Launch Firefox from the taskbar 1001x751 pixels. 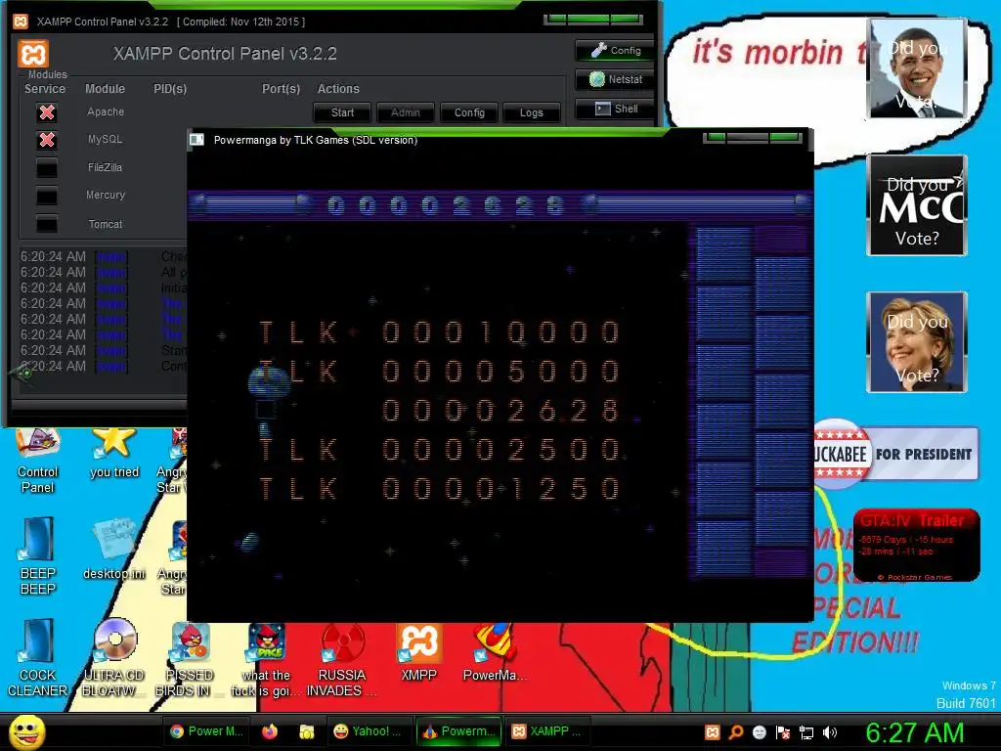[270, 731]
